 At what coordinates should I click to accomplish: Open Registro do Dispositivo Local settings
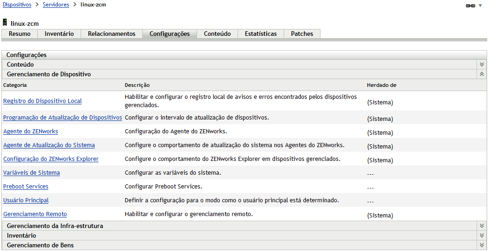coord(42,101)
